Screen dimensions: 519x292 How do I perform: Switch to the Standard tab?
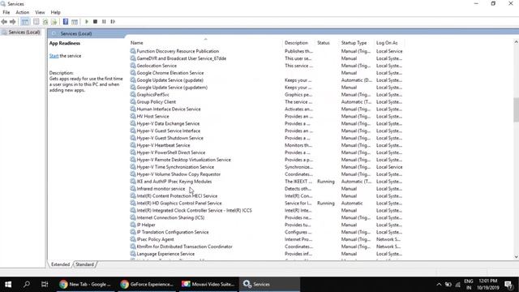tap(84, 264)
